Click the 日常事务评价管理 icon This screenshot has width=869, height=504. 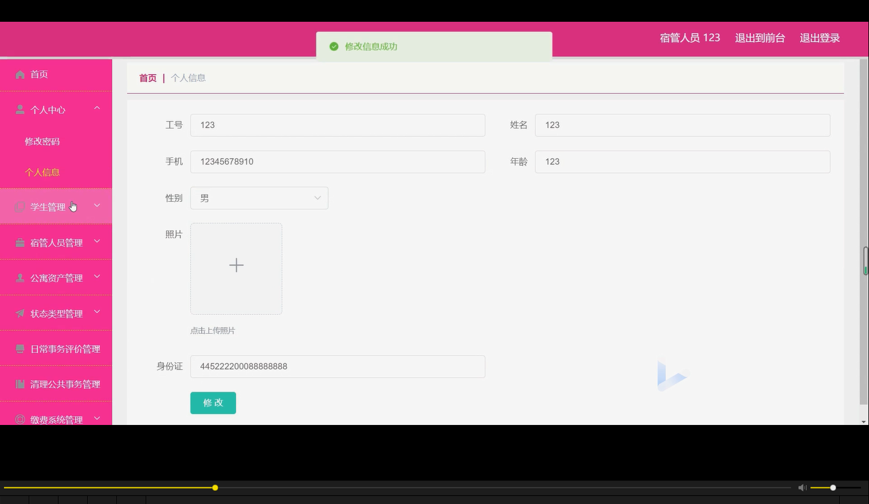pos(19,349)
